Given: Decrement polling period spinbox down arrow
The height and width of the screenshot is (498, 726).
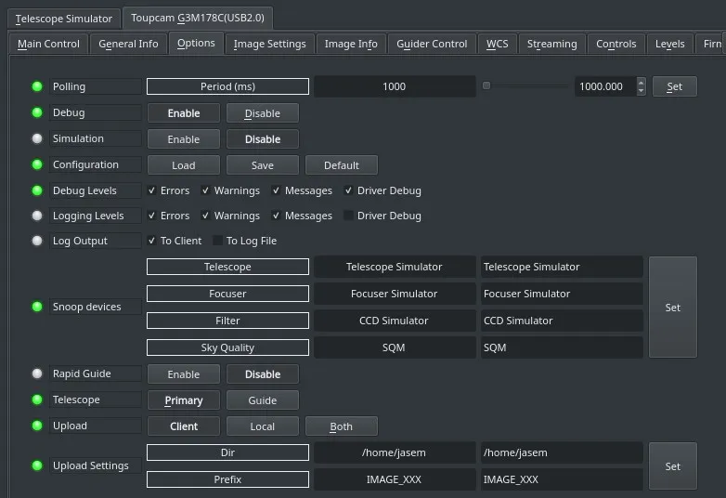Looking at the screenshot, I should coord(641,91).
